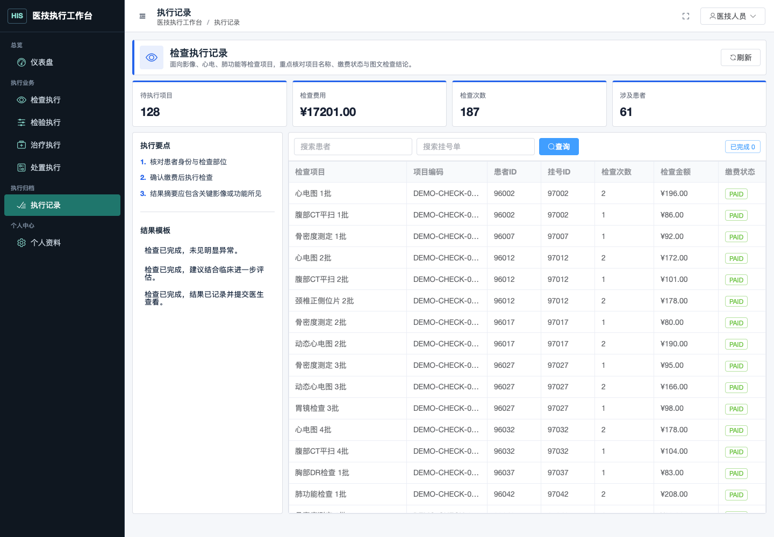Image resolution: width=774 pixels, height=537 pixels.
Task: Focus the 搜索挂号单 input field
Action: coord(476,147)
